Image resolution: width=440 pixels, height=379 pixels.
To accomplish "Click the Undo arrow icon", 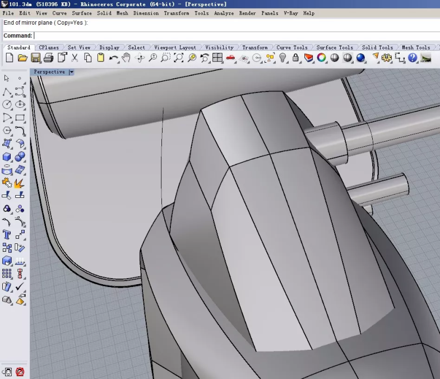I will pyautogui.click(x=114, y=58).
